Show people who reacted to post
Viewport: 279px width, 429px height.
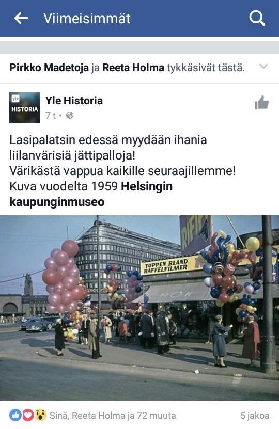113,416
